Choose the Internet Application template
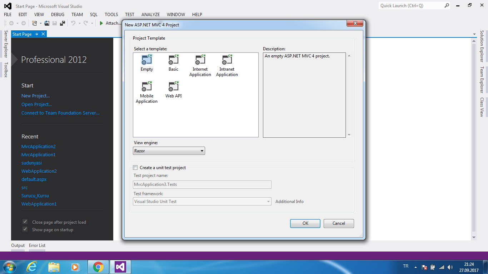 point(200,66)
